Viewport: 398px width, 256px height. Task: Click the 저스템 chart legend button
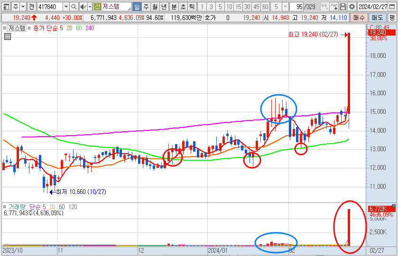click(17, 28)
